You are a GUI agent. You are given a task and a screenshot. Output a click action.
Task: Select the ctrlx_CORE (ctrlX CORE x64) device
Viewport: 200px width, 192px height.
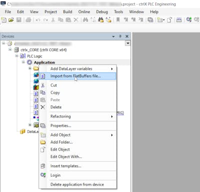(x=43, y=49)
